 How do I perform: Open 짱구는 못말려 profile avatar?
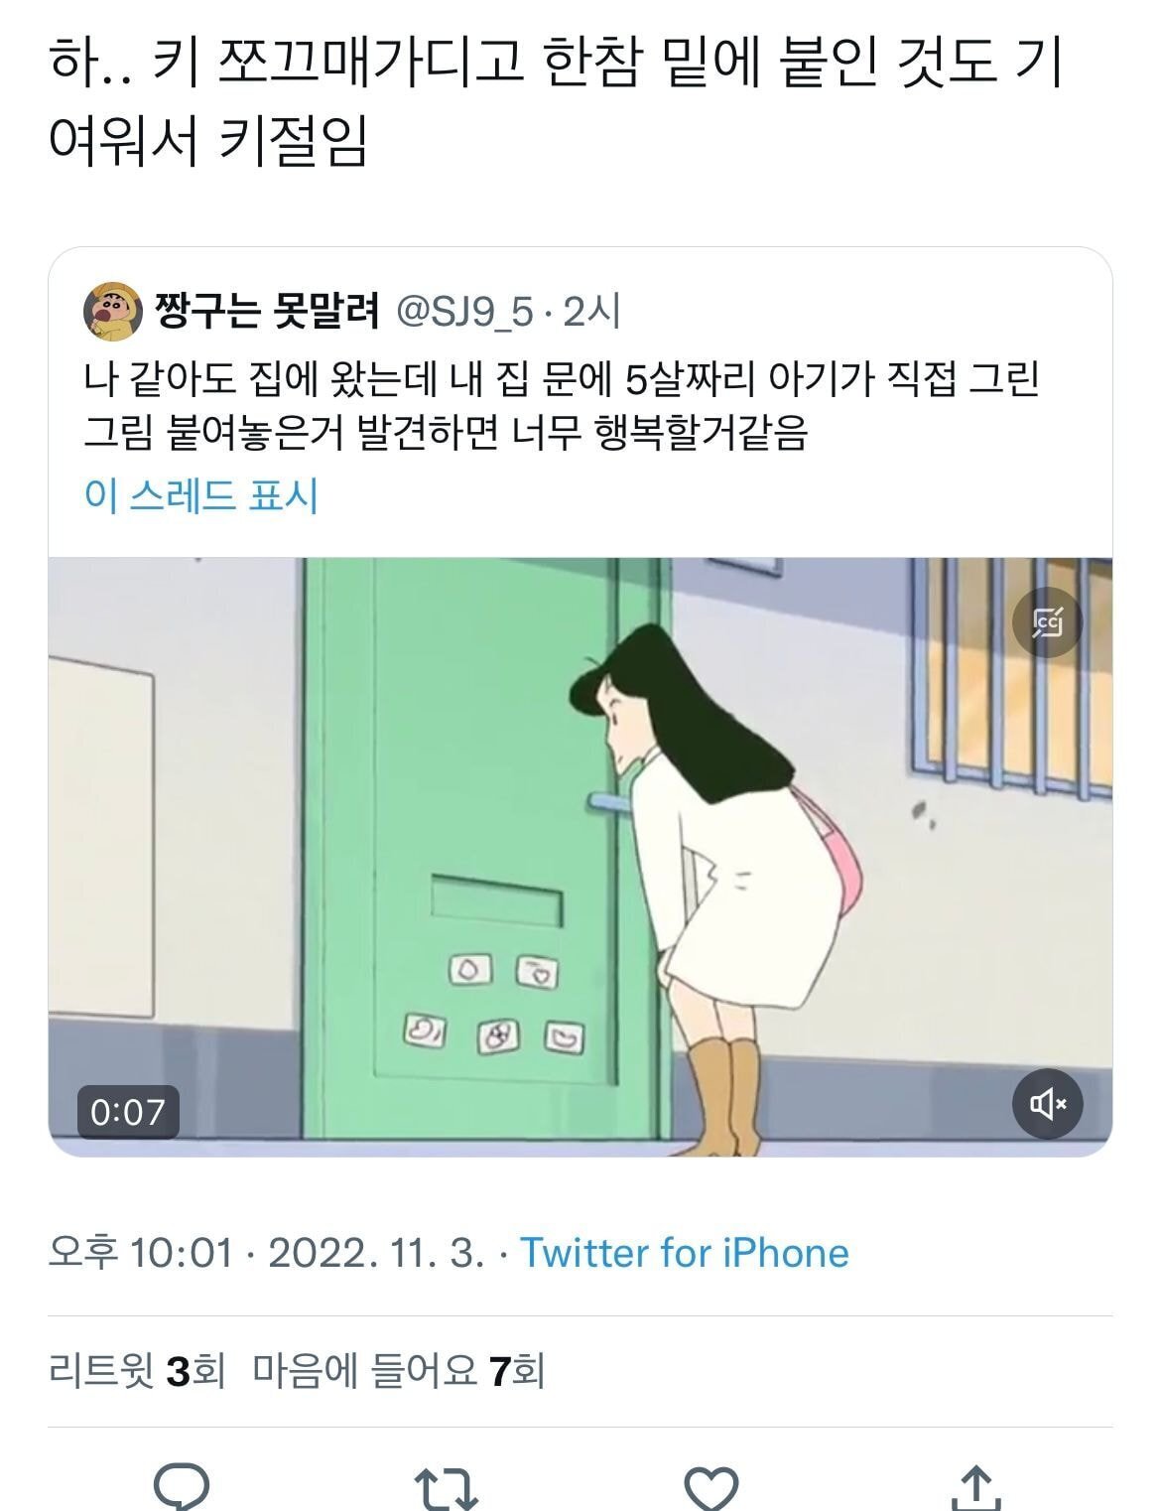(x=112, y=312)
